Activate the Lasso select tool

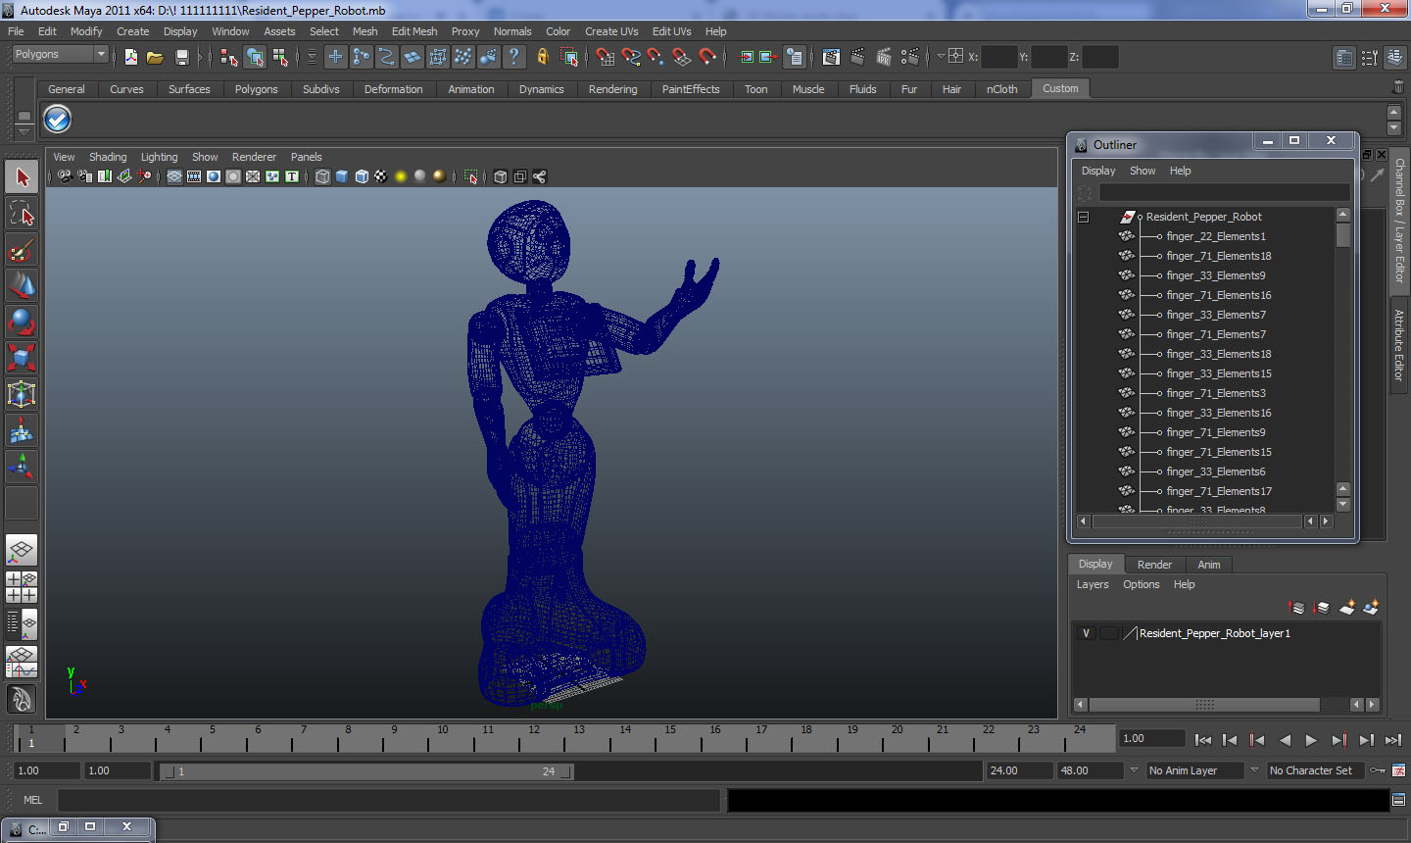tap(22, 214)
